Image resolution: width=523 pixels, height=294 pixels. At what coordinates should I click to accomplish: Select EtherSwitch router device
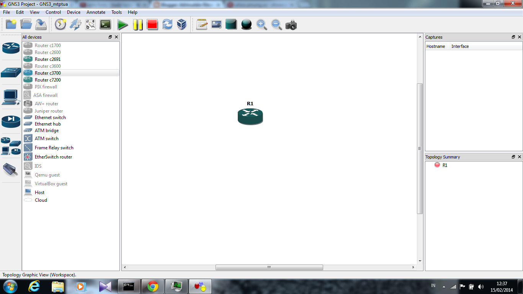point(71,157)
